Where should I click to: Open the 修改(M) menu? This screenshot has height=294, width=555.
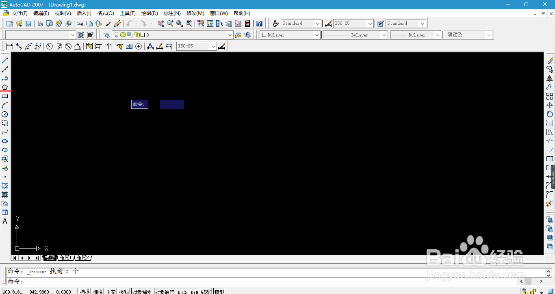(195, 13)
